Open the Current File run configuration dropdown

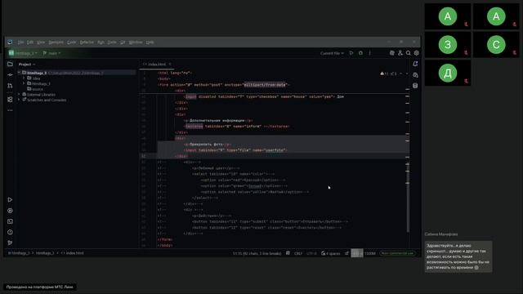click(x=332, y=53)
